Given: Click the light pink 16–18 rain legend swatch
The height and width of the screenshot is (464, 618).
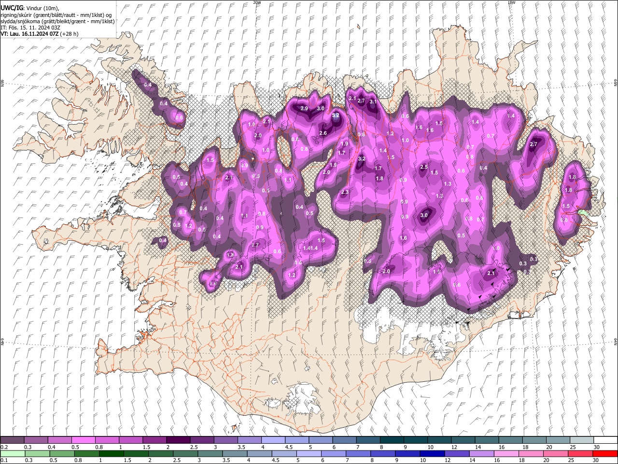Looking at the screenshot, I should [x=506, y=453].
